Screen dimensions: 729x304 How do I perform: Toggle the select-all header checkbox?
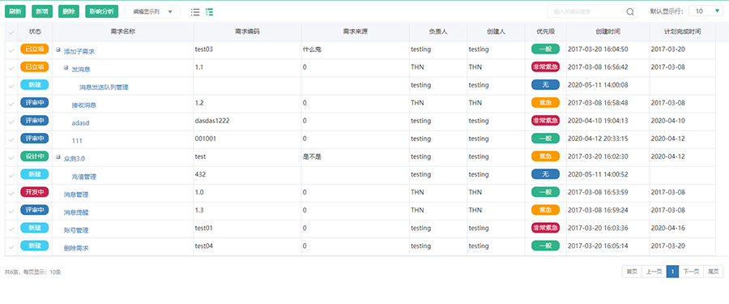11,32
